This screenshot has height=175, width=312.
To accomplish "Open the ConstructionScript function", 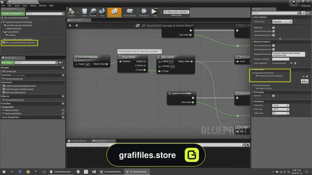I will [x=14, y=79].
